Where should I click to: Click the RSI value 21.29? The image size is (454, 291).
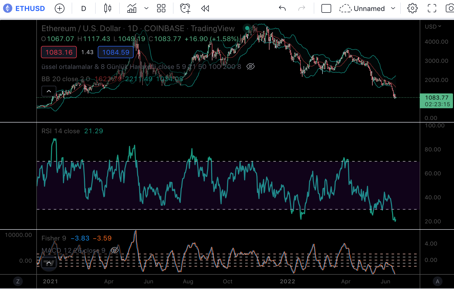(93, 131)
